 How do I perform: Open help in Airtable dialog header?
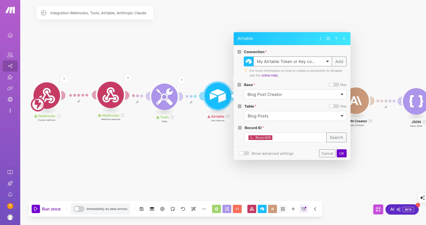point(336,39)
